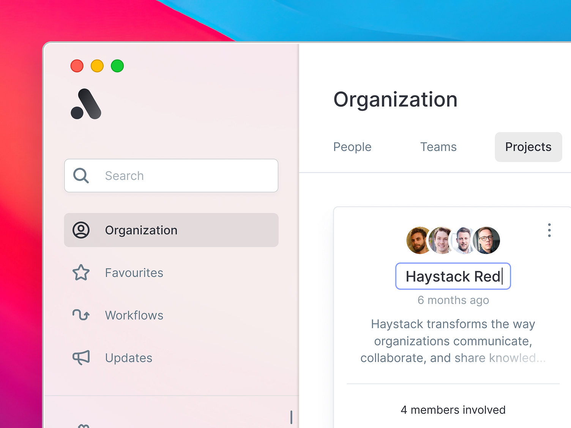
Task: Click the first member avatar on the card
Action: [x=418, y=240]
